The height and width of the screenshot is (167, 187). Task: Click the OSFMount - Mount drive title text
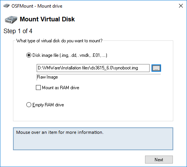pos(37,6)
